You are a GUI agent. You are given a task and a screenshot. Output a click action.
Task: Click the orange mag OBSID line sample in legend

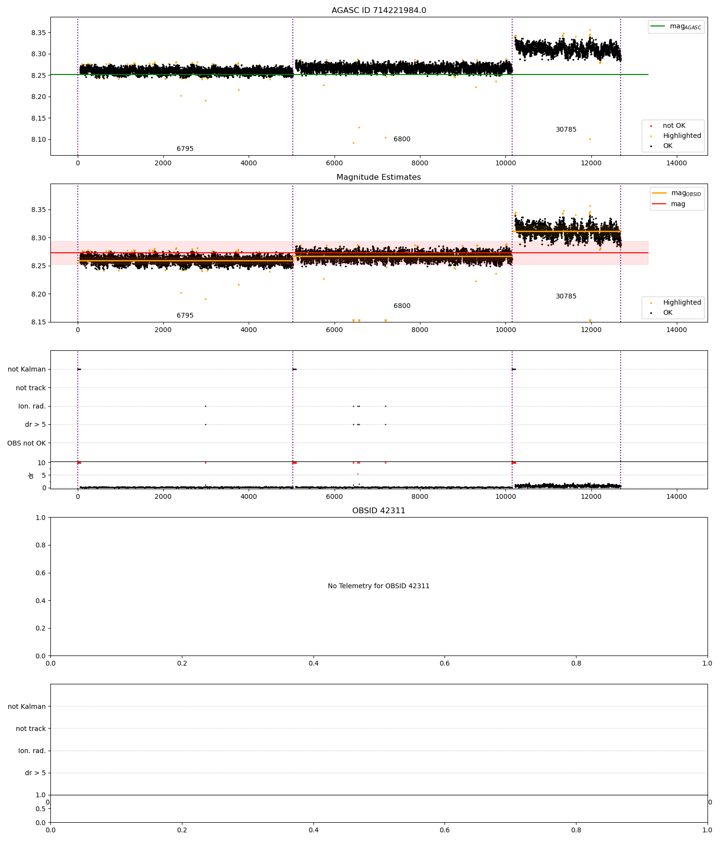pyautogui.click(x=660, y=193)
